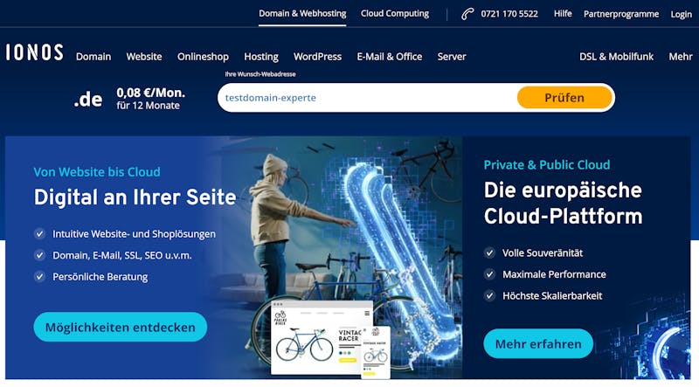Expand the Hosting menu
The height and width of the screenshot is (387, 699).
tap(261, 57)
